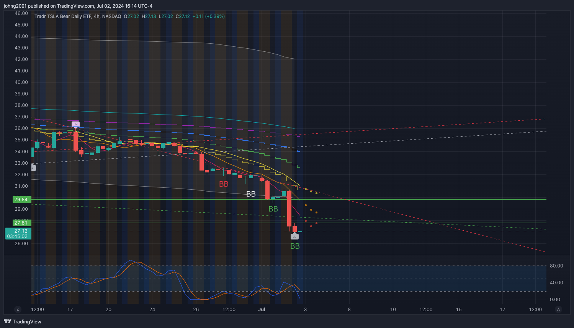Click the red BB label
Image resolution: width=574 pixels, height=328 pixels.
pyautogui.click(x=224, y=184)
